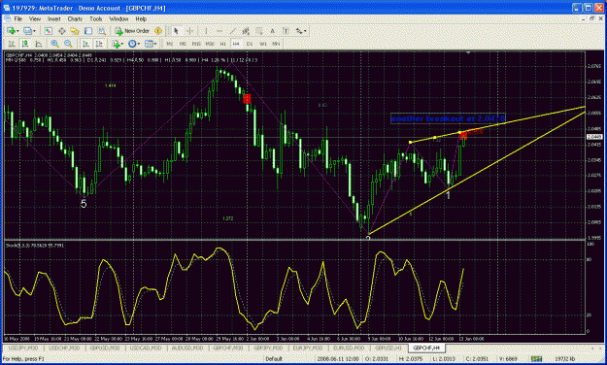Viewport: 607px width, 365px height.
Task: Select the Vertical Line drawing tool
Action: [206, 31]
